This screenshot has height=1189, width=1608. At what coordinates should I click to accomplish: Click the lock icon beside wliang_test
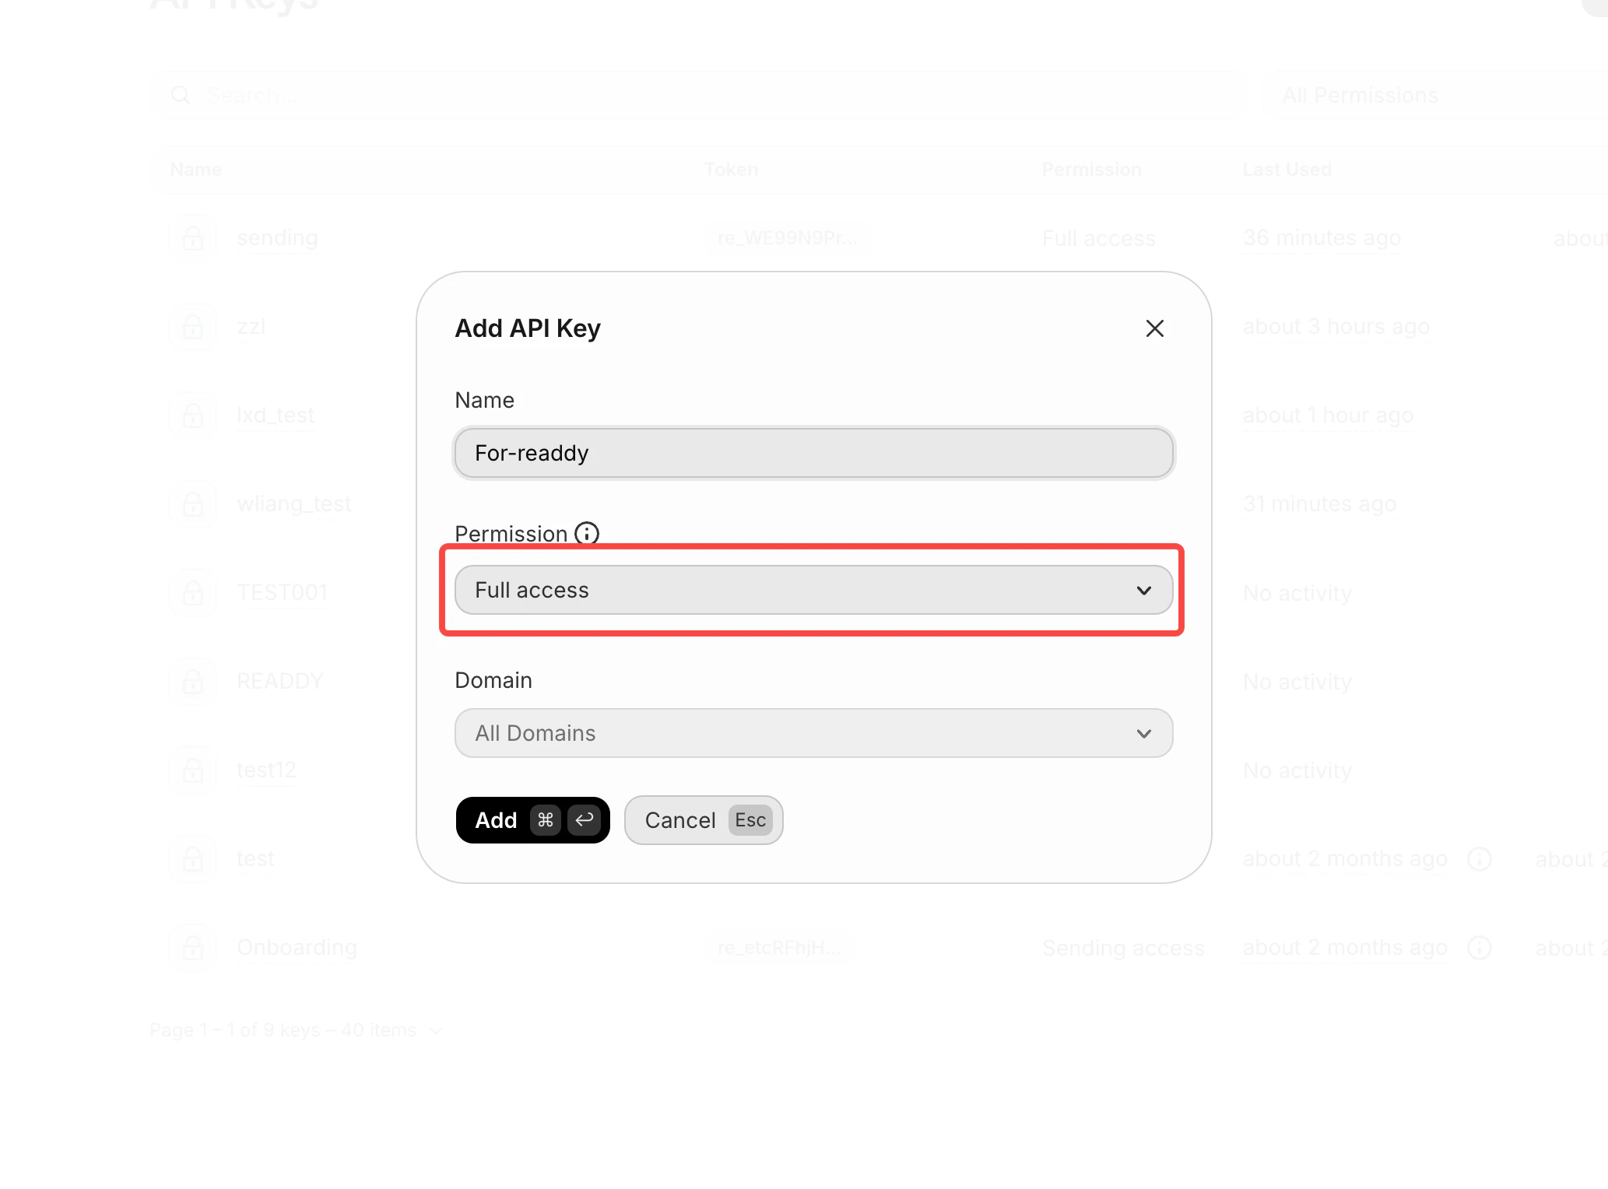pyautogui.click(x=192, y=503)
